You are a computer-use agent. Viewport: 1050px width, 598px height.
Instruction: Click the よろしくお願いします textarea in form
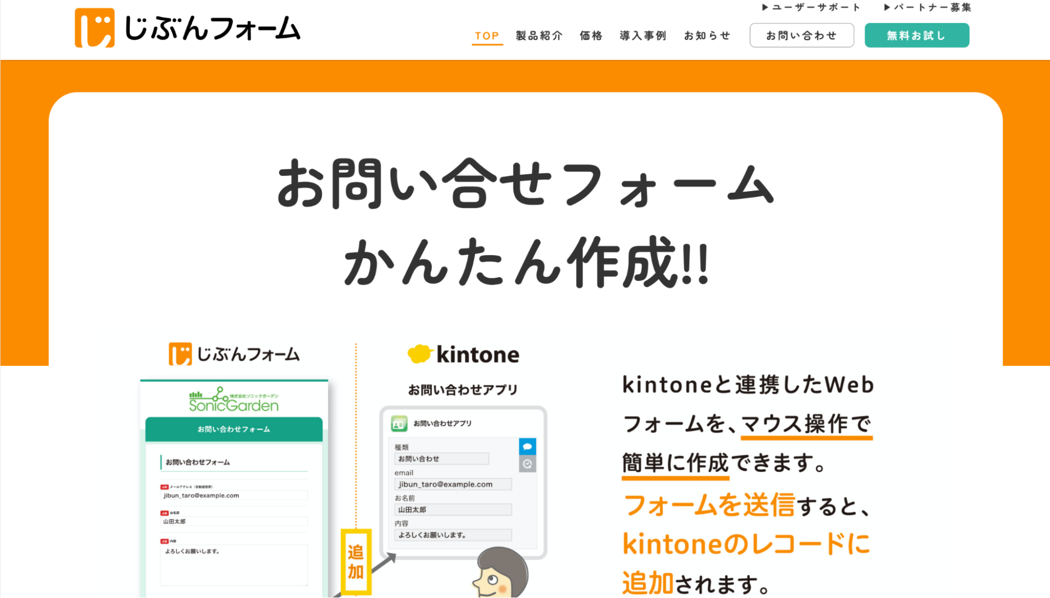(234, 565)
